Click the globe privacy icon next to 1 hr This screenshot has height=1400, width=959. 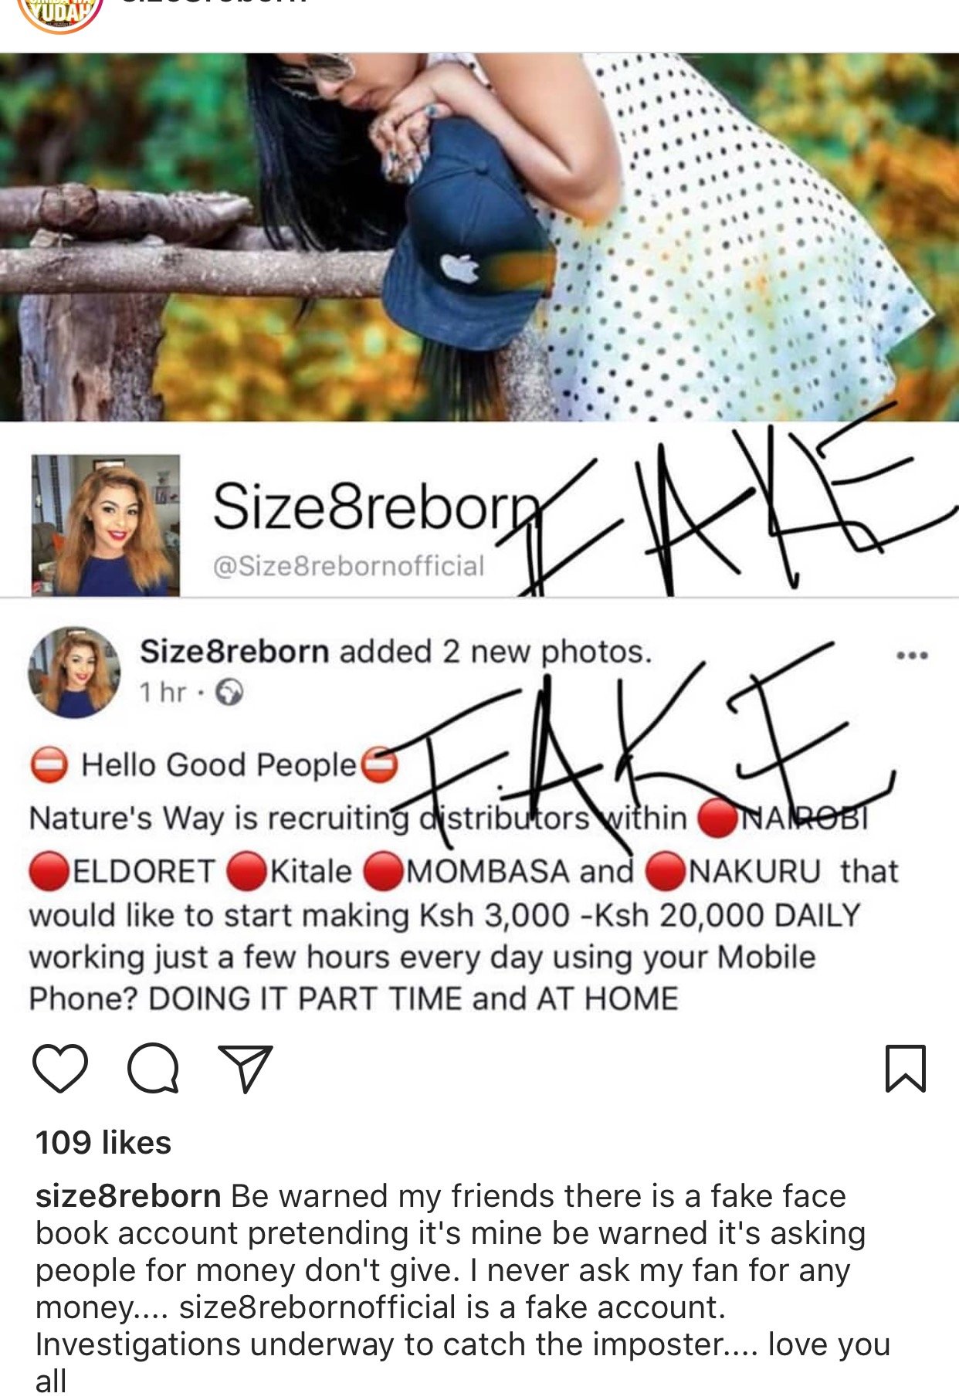[229, 693]
